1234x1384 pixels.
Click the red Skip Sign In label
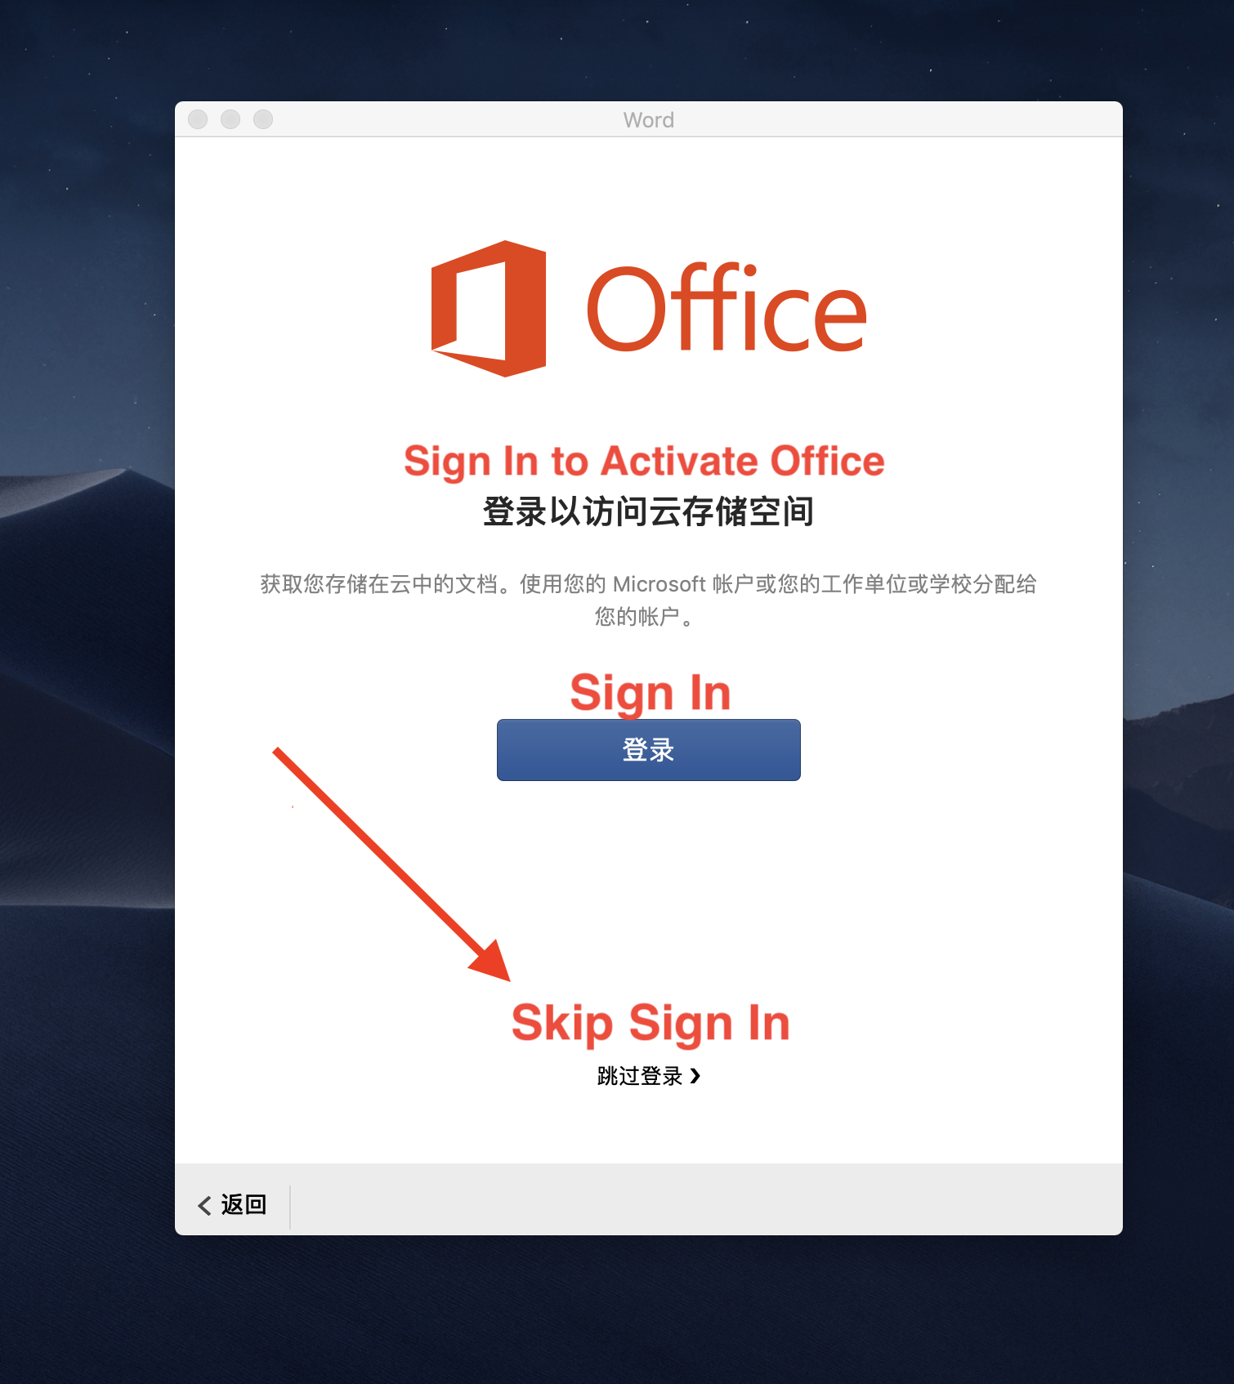(x=651, y=1023)
